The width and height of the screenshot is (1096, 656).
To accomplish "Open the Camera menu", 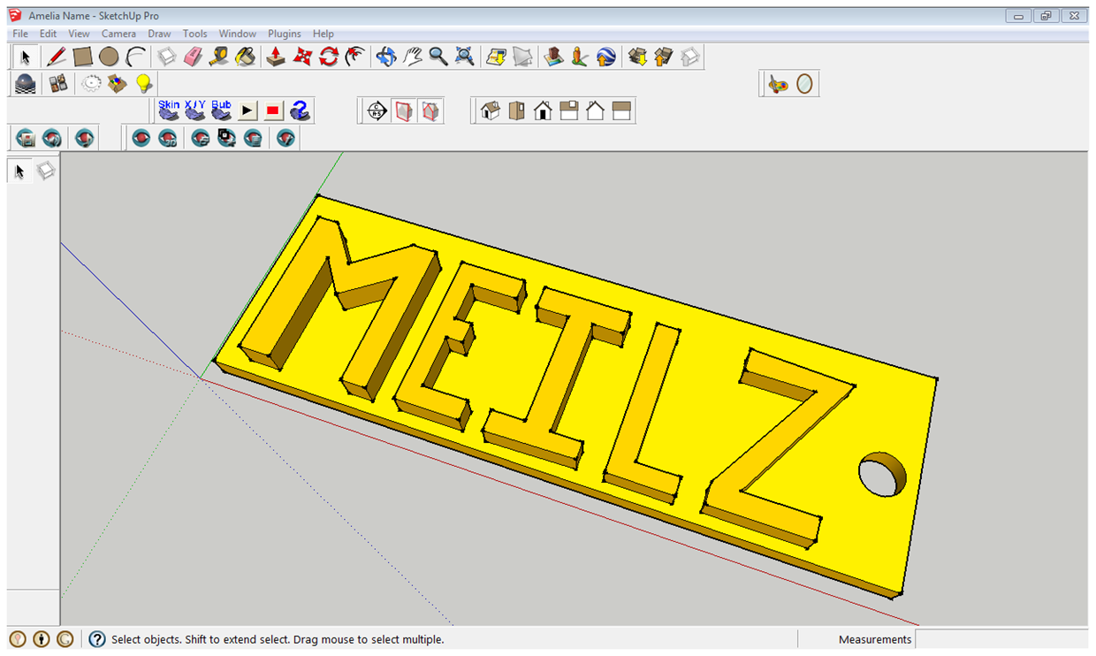I will pos(118,34).
